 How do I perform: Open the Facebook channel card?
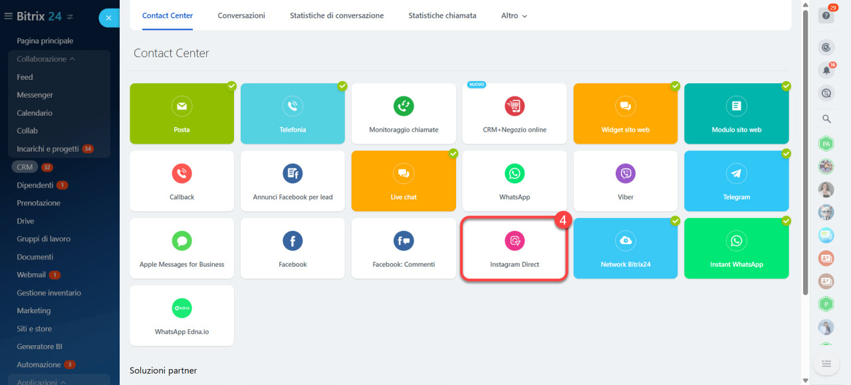293,248
